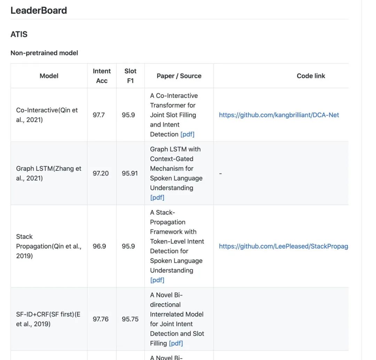376x360 pixels.
Task: Click the Co-Interactive row 95.9 slot F1
Action: 128,115
